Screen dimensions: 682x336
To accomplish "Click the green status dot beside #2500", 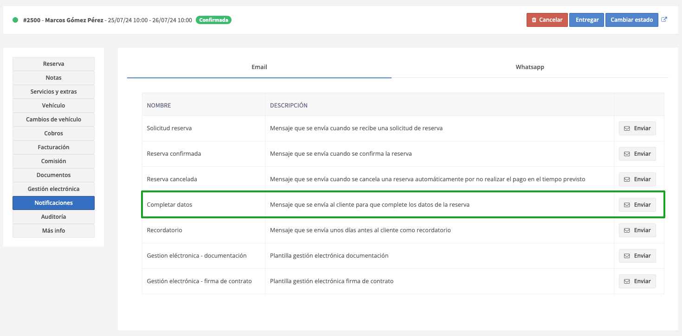I will point(15,20).
